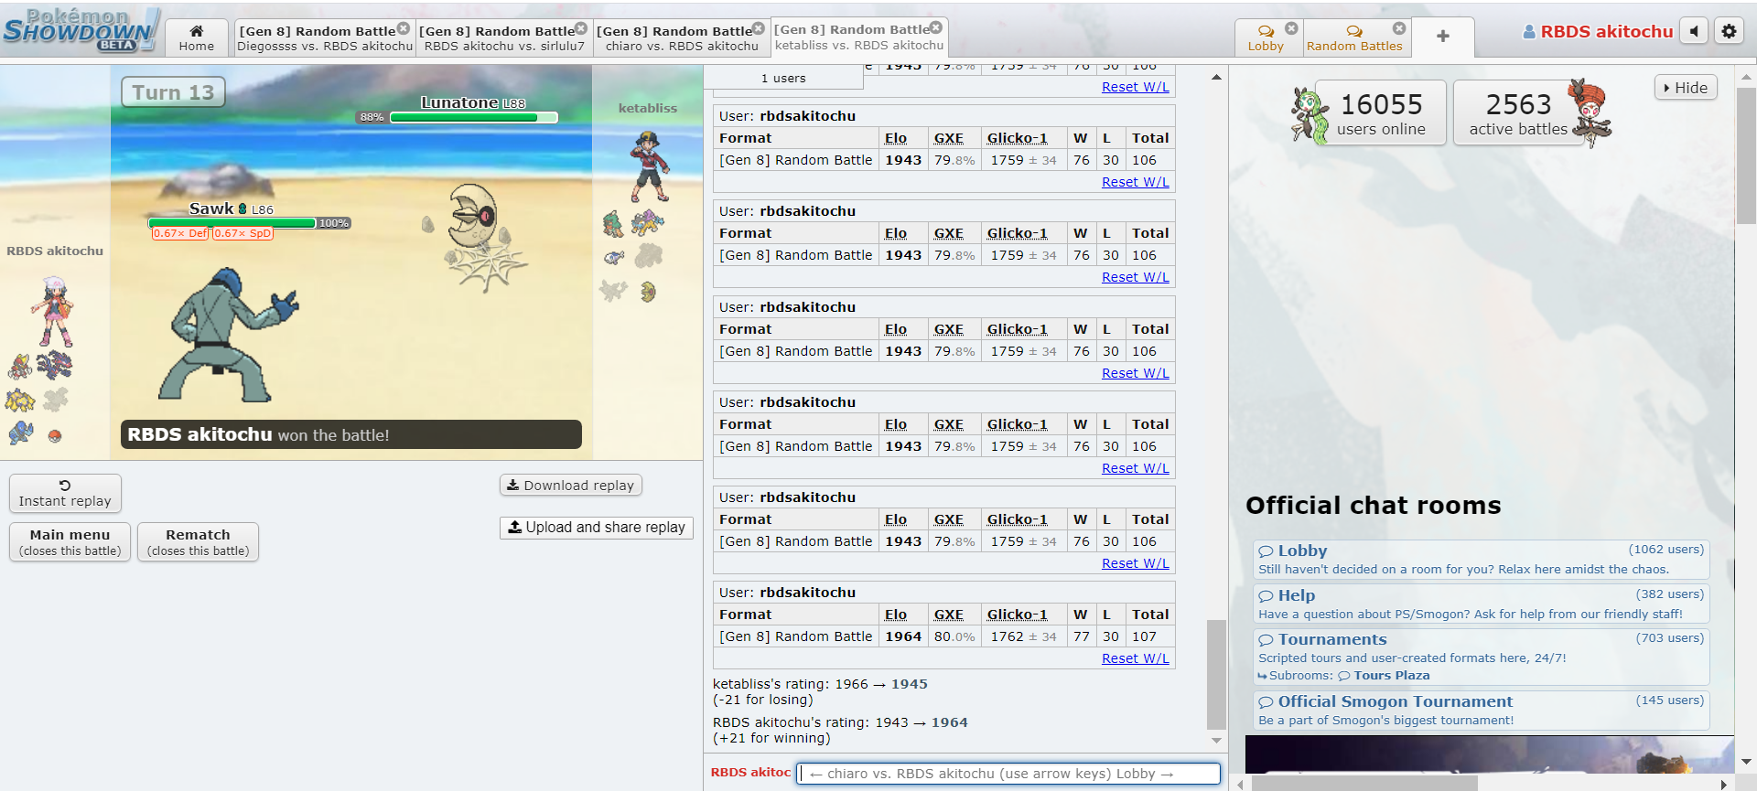Click the horizontal scrollbar of rooms panel
The width and height of the screenshot is (1757, 791).
click(1364, 784)
